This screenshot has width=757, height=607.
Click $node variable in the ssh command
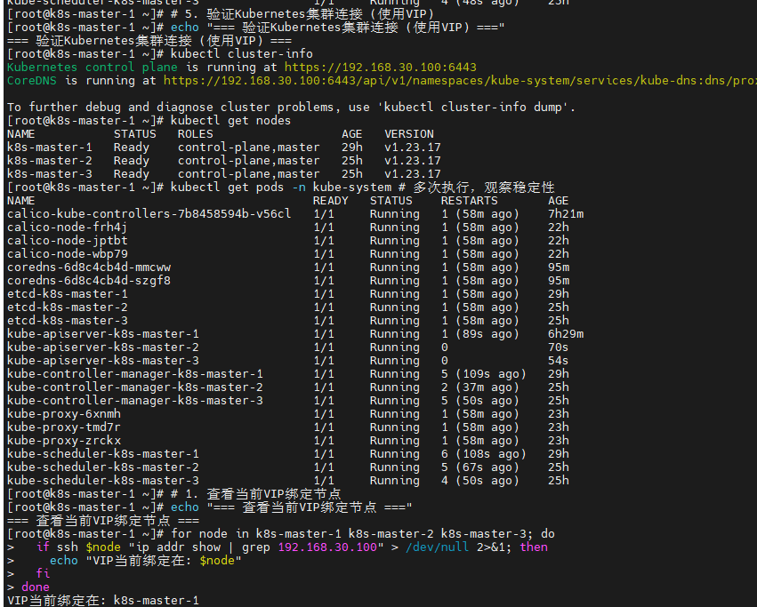103,547
